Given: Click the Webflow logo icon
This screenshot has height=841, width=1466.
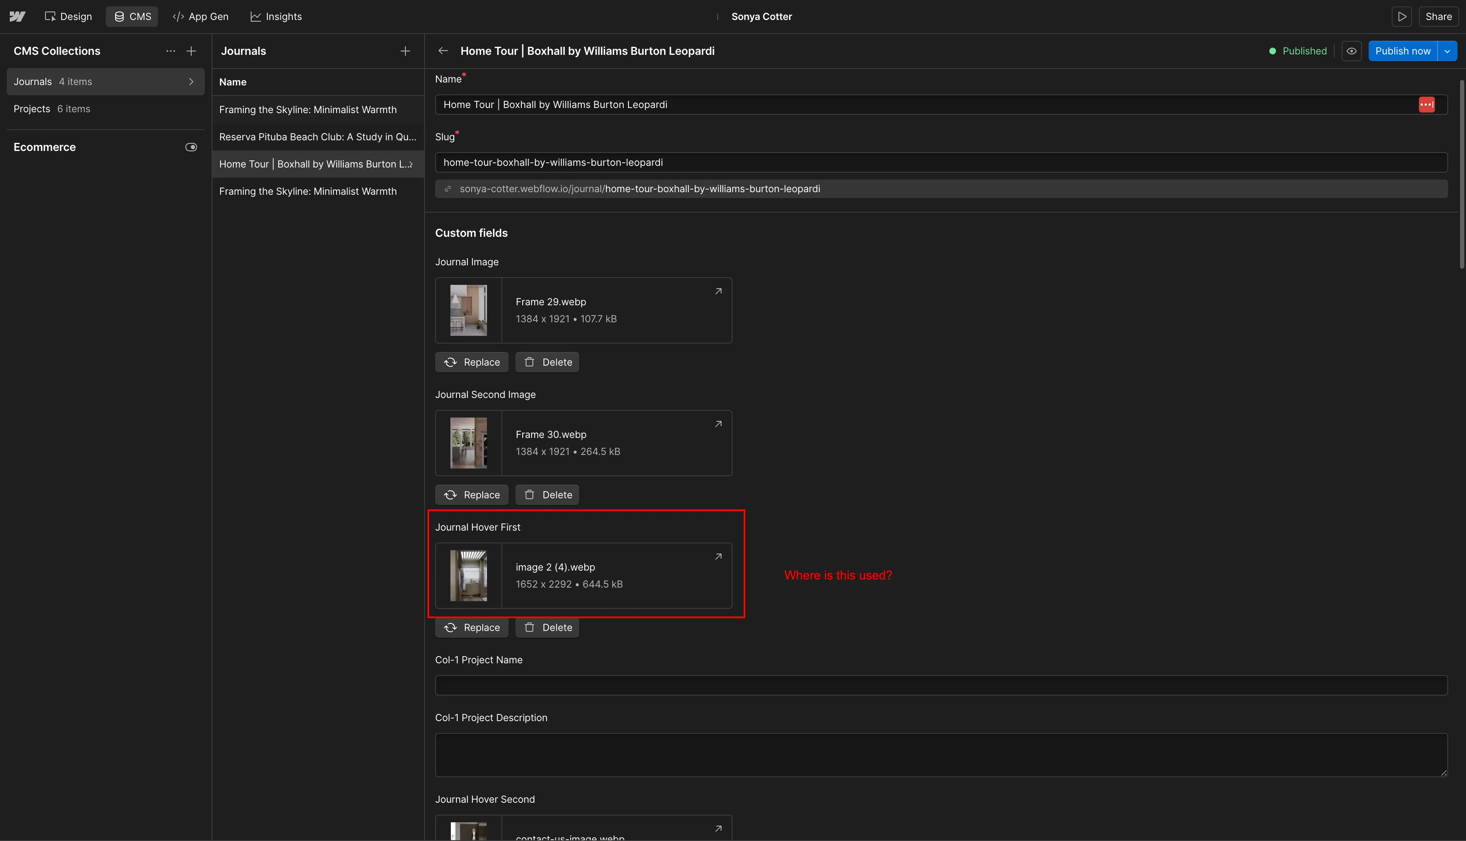Looking at the screenshot, I should [x=17, y=16].
